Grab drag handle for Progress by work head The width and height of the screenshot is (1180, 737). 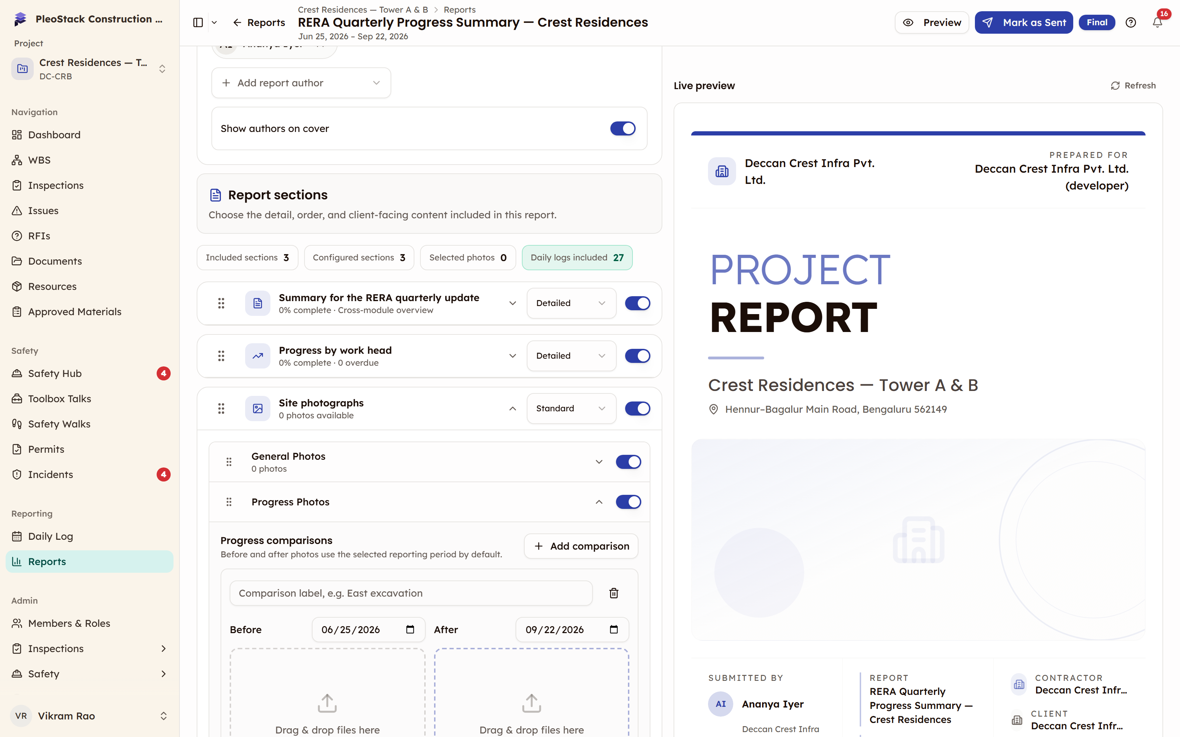coord(221,356)
